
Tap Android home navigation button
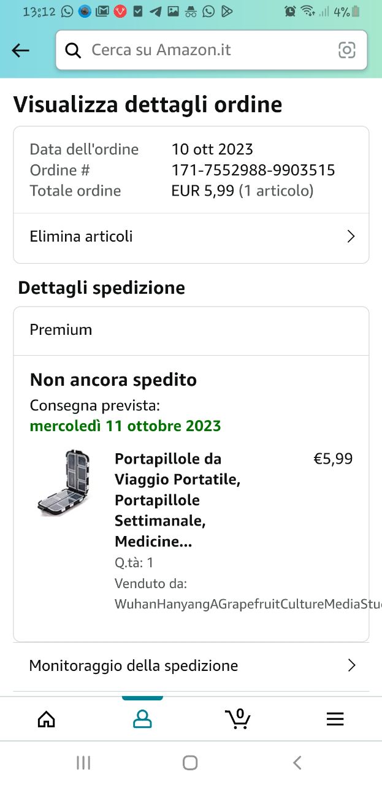click(x=190, y=762)
